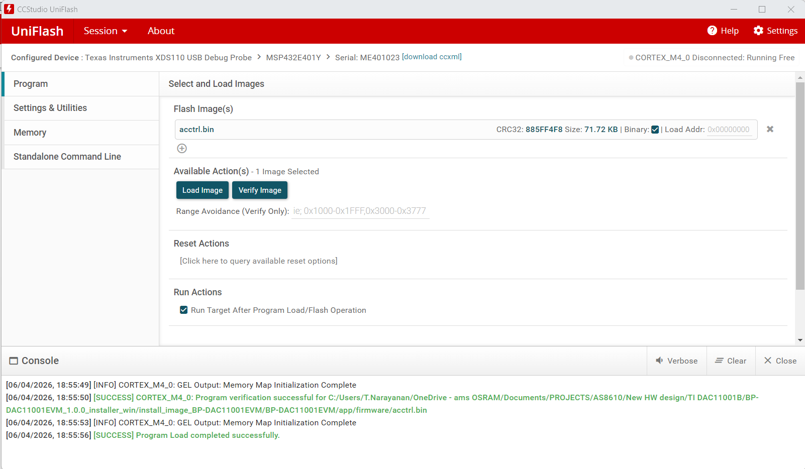This screenshot has height=469, width=805.
Task: Close the console panel with the X icon
Action: click(768, 361)
